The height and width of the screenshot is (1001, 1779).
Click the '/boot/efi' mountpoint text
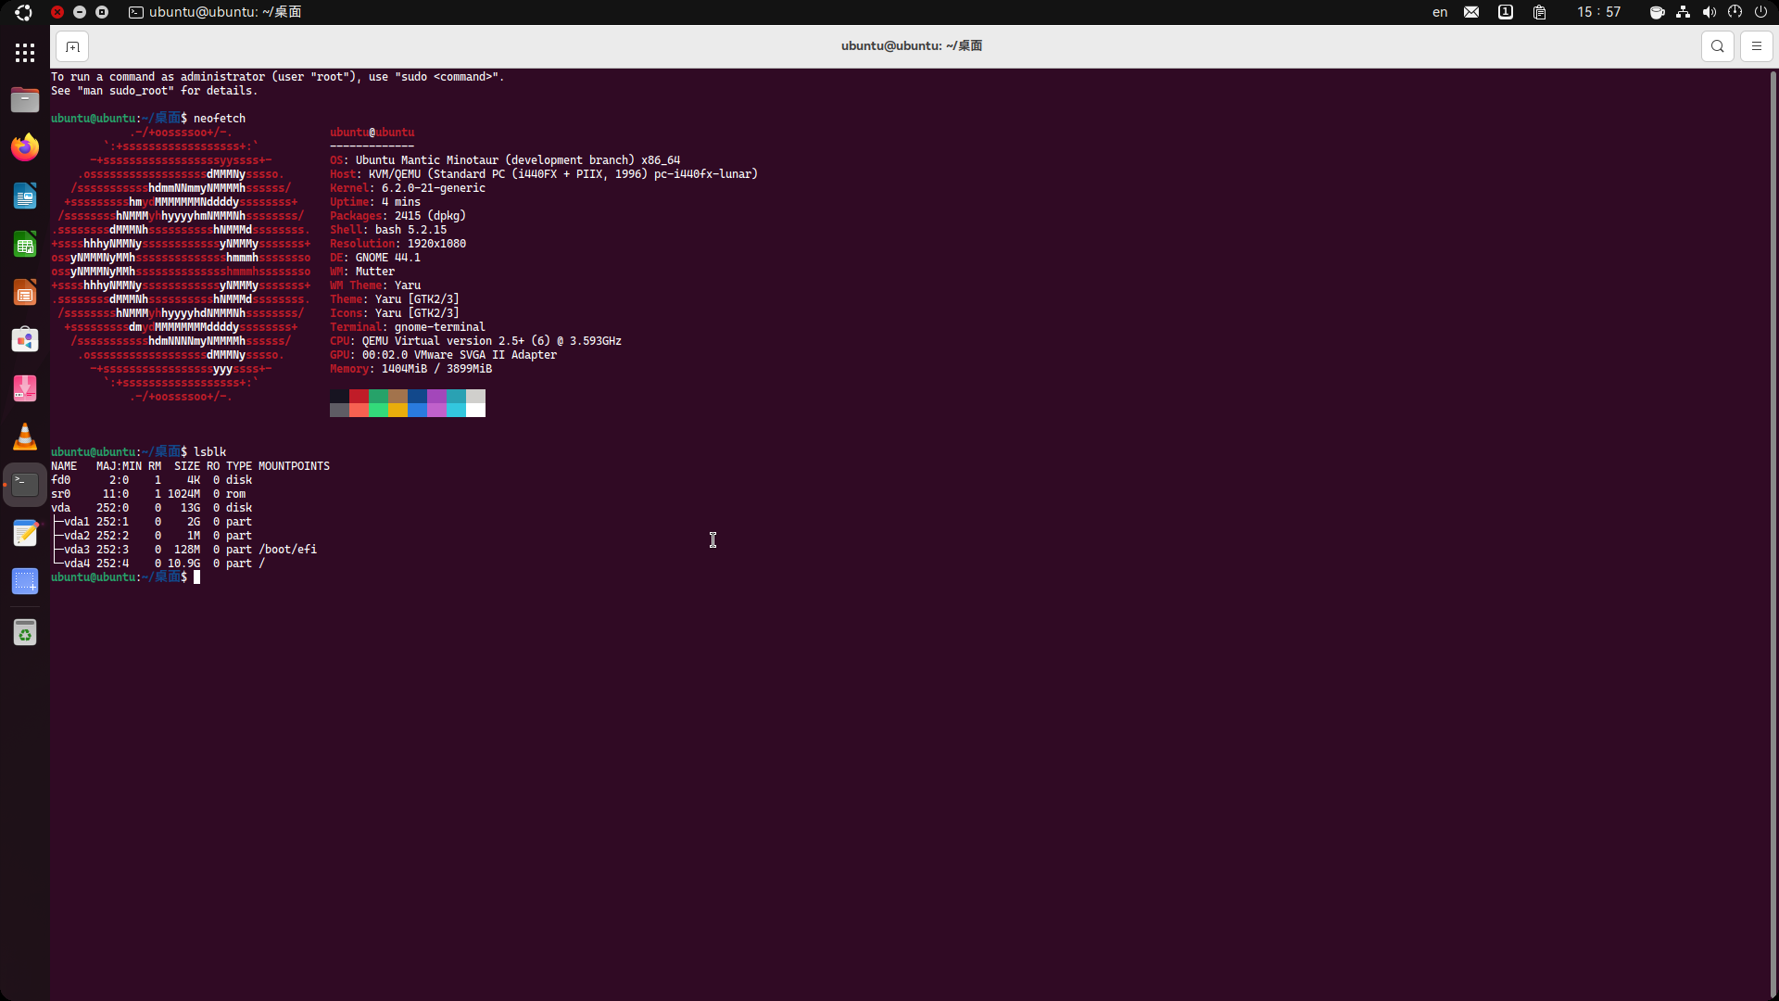287,550
